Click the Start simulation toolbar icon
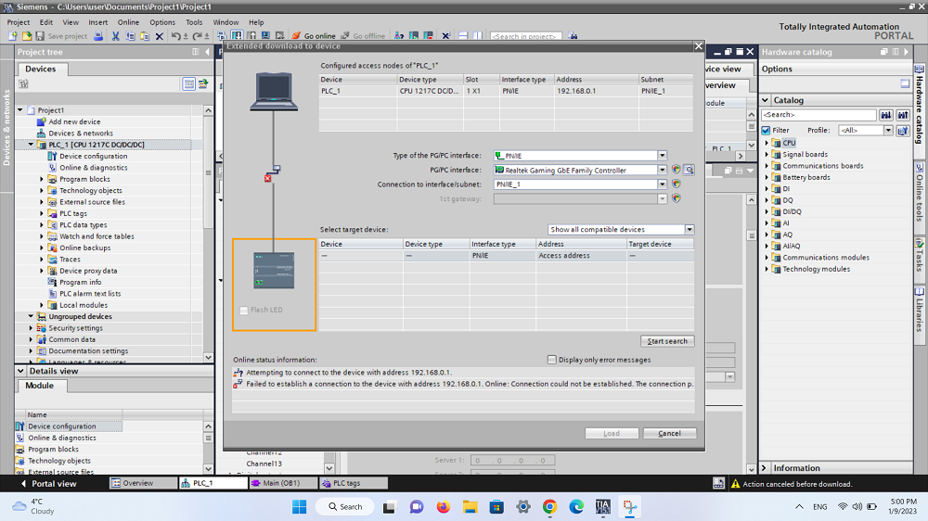Image resolution: width=928 pixels, height=521 pixels. [x=265, y=36]
